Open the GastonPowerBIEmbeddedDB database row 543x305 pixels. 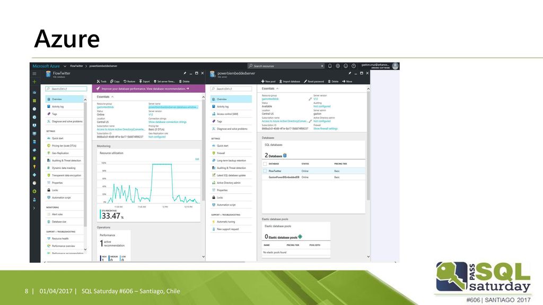pos(313,177)
